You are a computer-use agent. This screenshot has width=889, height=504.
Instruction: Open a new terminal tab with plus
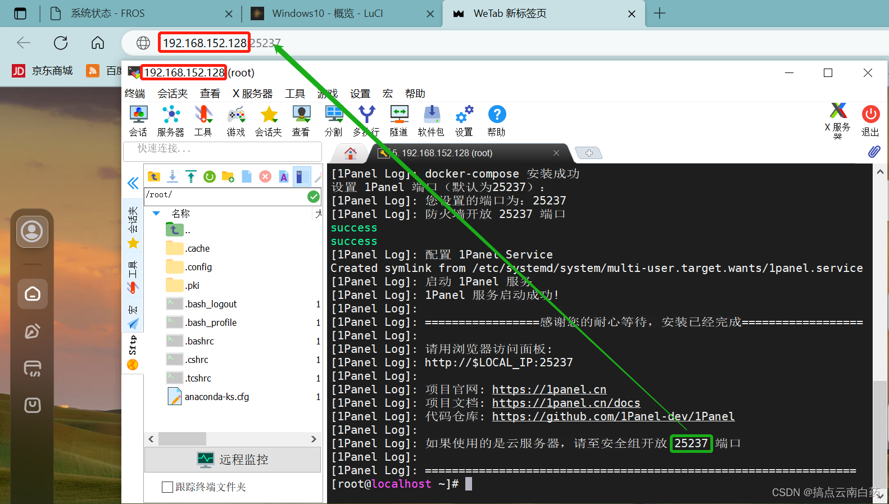click(x=589, y=153)
